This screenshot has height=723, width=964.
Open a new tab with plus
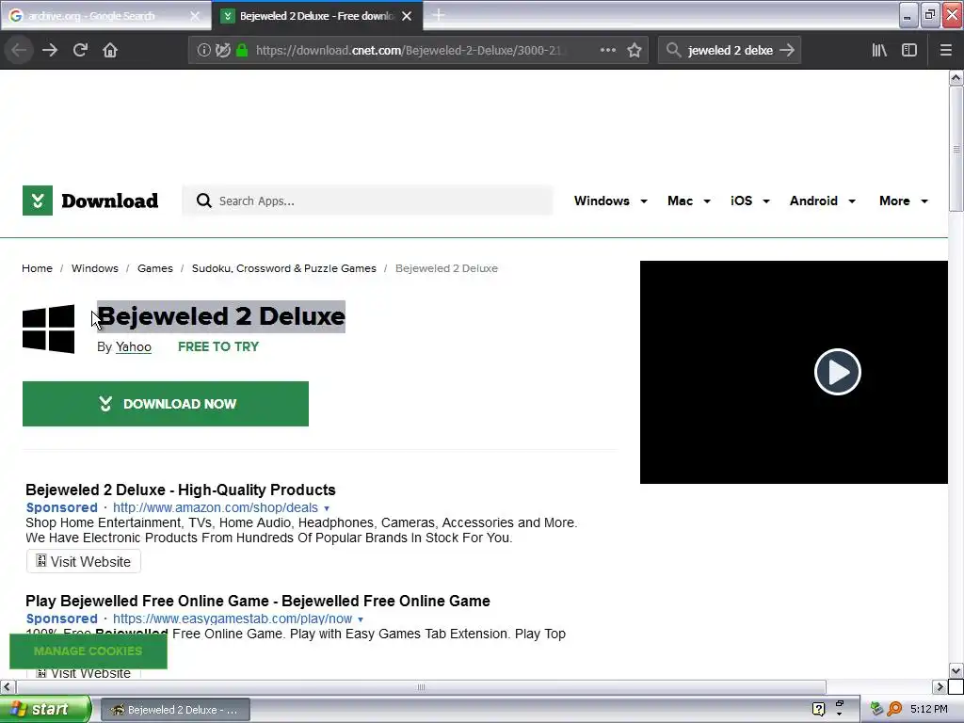click(439, 15)
